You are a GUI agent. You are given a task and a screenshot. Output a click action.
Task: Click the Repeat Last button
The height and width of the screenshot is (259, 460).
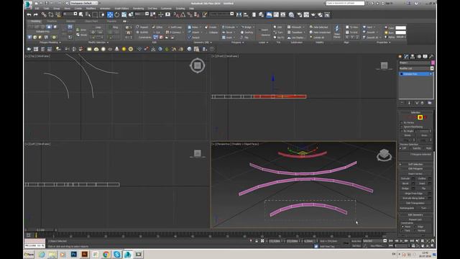coord(415,219)
